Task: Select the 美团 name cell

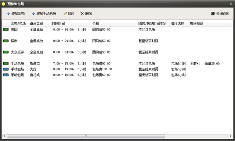Action: (14, 30)
